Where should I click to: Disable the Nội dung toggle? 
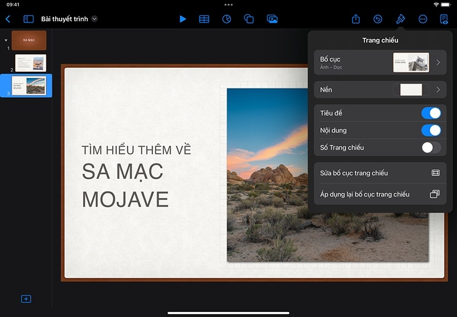point(431,130)
